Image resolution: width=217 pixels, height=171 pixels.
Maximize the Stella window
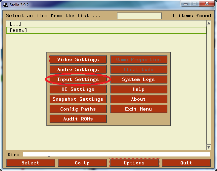[195, 3]
